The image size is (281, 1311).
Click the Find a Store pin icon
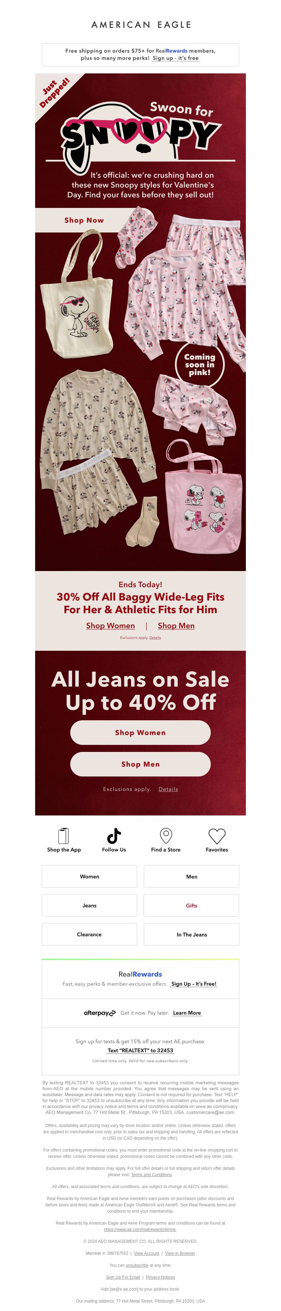tap(166, 835)
